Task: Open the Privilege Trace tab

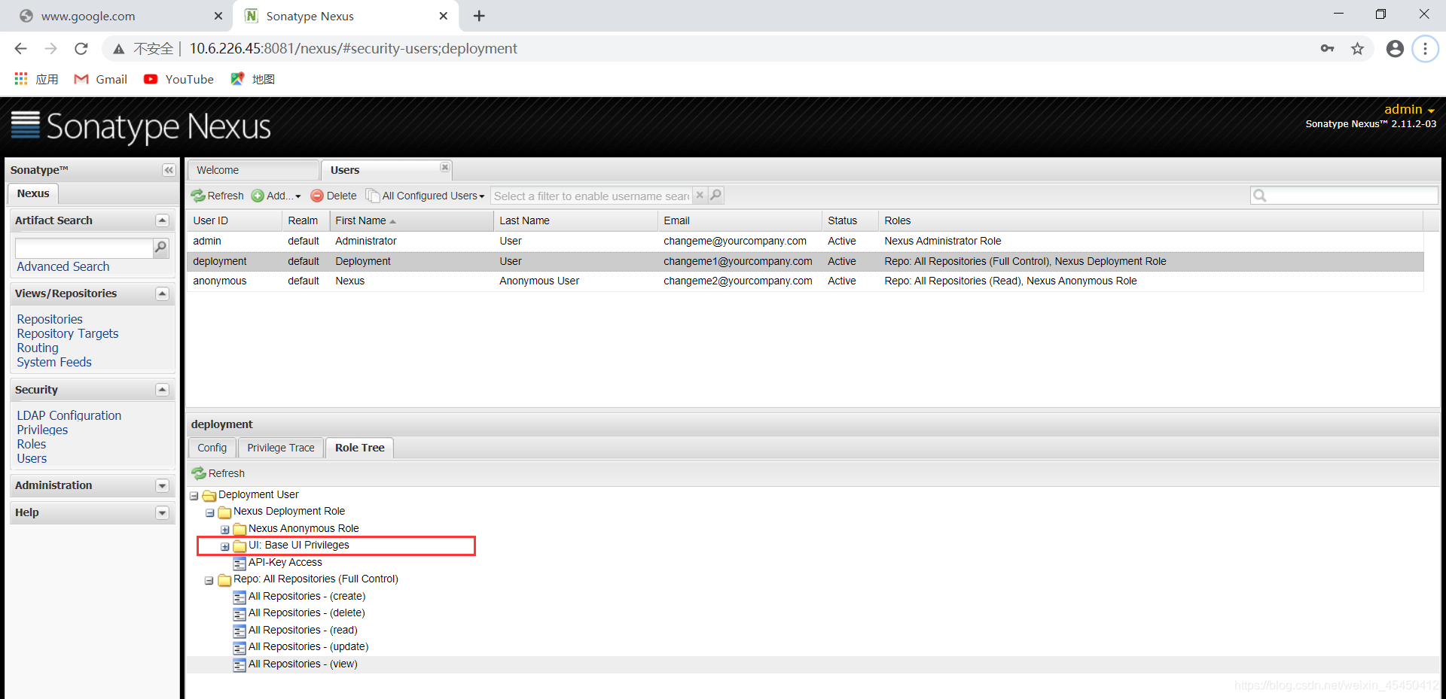Action: pyautogui.click(x=281, y=448)
